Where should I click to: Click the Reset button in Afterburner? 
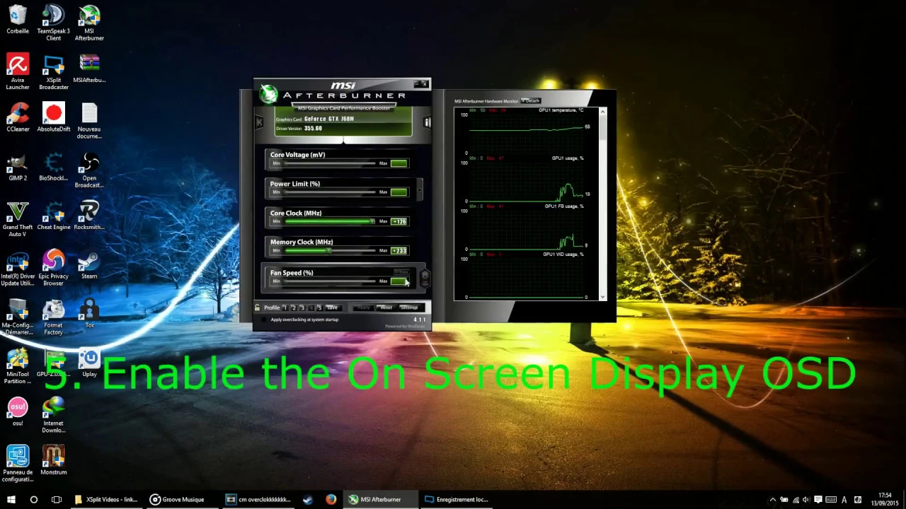(386, 308)
